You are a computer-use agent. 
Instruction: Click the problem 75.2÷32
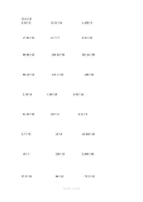click(90, 176)
